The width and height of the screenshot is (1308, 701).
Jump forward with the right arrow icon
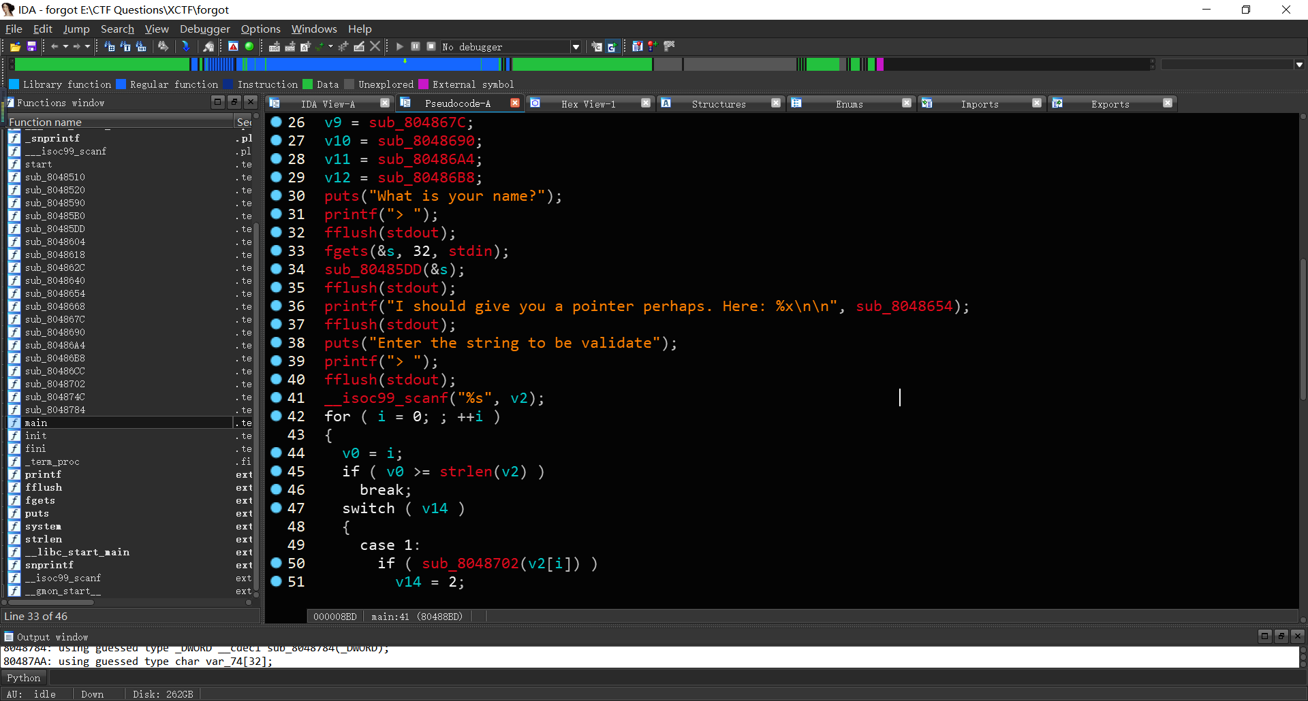[x=76, y=46]
